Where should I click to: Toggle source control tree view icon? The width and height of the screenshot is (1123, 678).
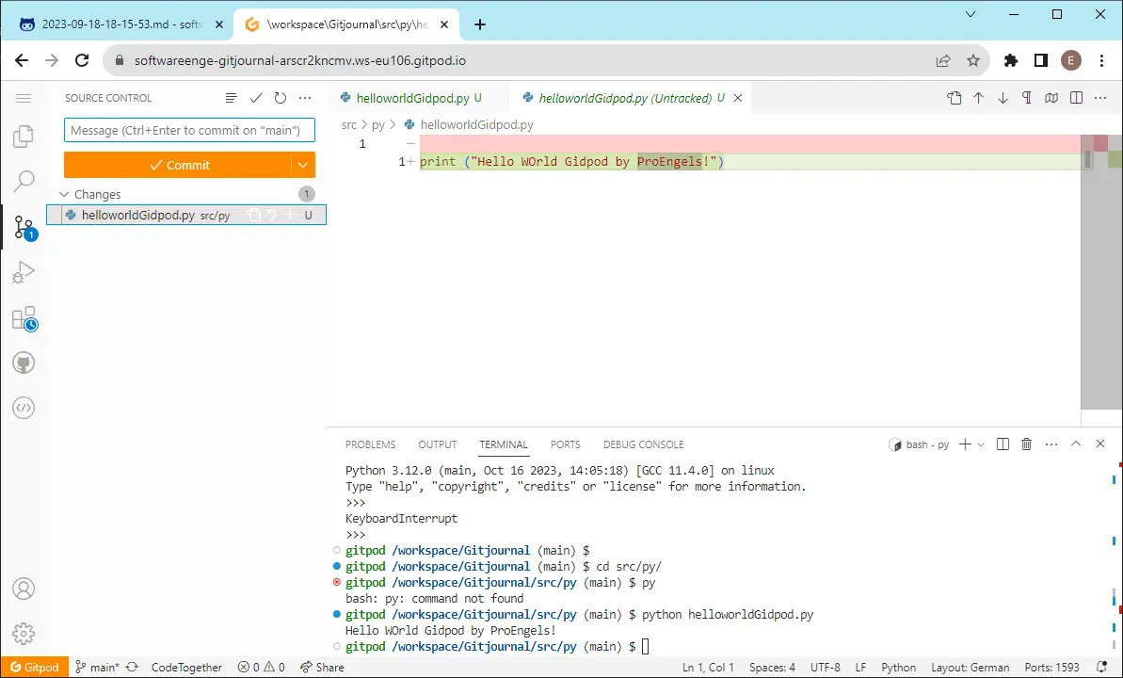click(x=232, y=98)
